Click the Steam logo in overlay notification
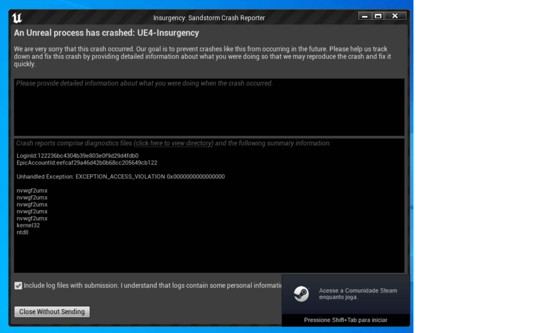 click(301, 294)
